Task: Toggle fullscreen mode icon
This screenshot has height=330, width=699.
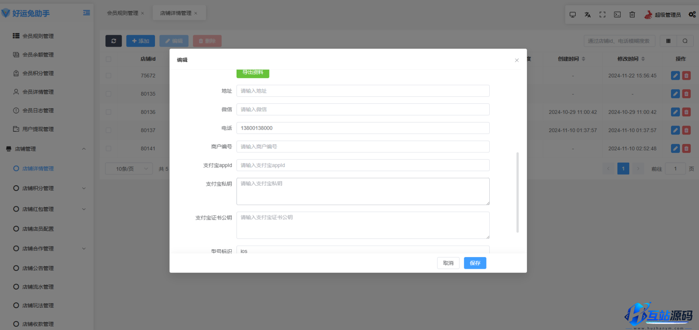Action: click(x=602, y=15)
